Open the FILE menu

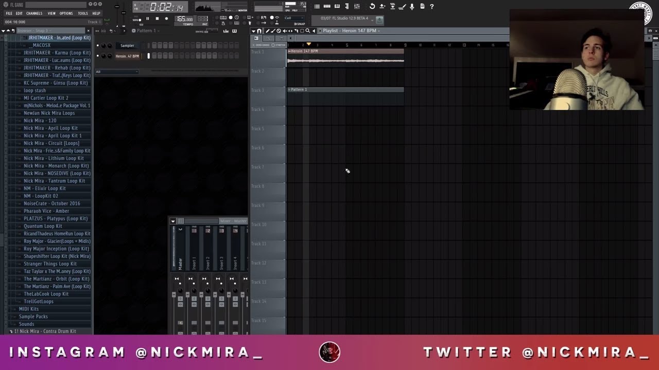click(9, 13)
